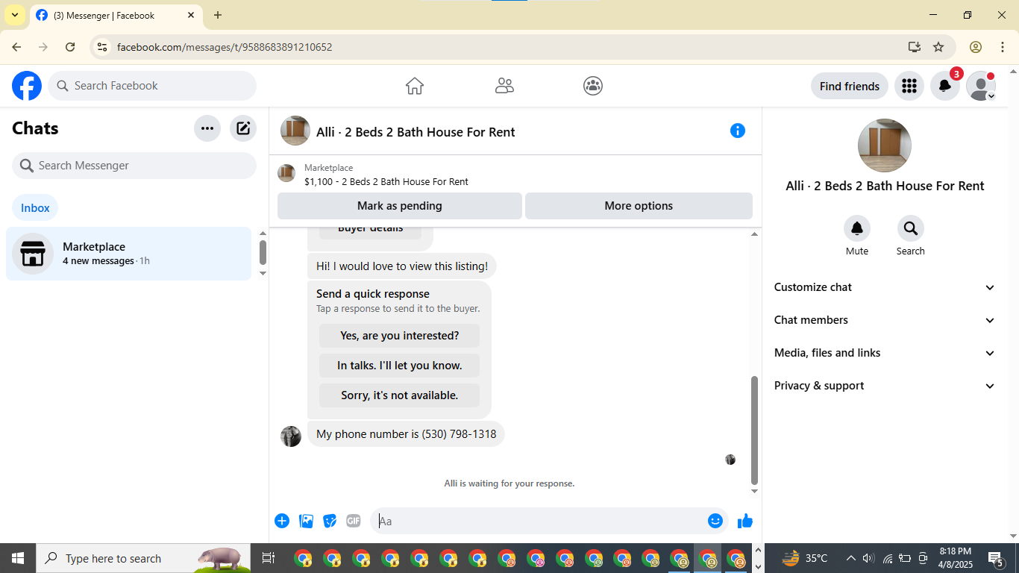This screenshot has height=573, width=1019.
Task: Click the Search Messenger field
Action: (x=134, y=166)
